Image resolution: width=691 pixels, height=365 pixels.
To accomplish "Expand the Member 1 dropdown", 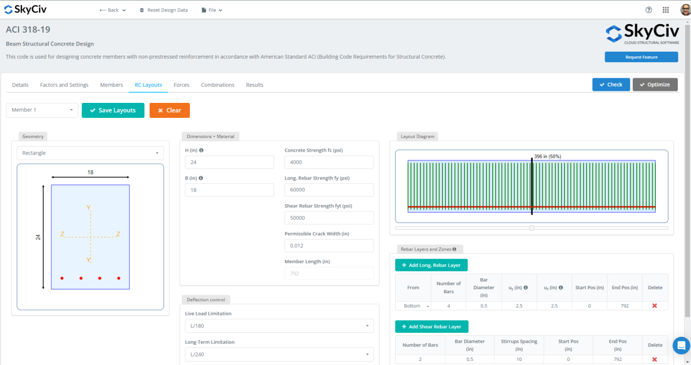I will pyautogui.click(x=42, y=110).
